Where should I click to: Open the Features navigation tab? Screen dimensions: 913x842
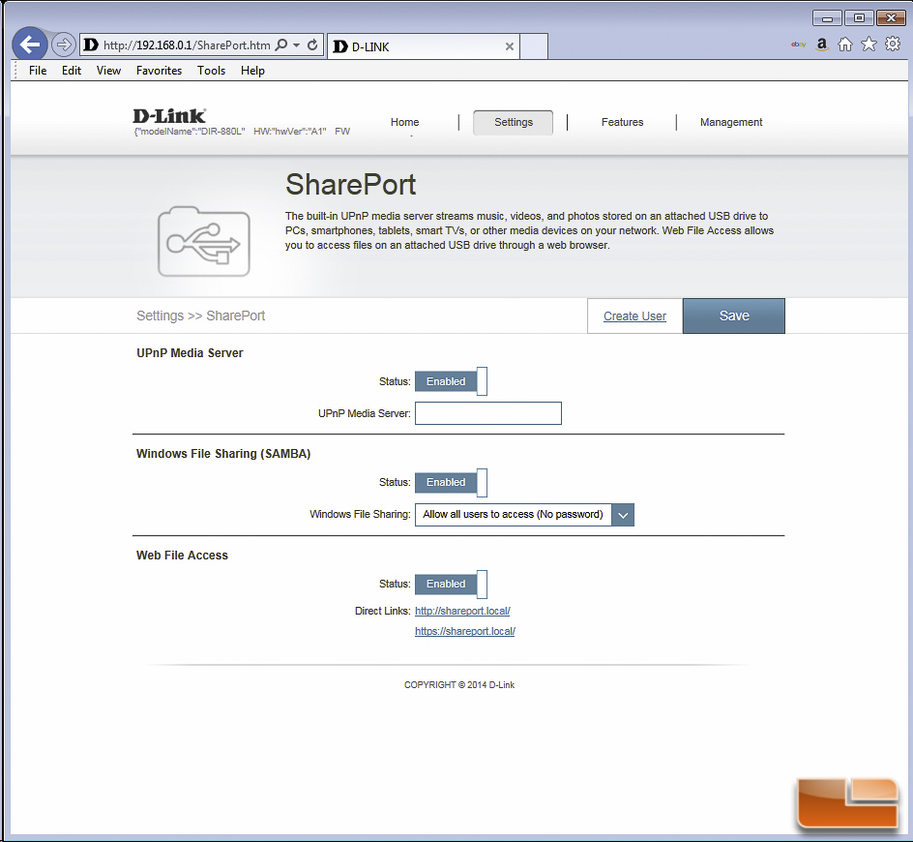[623, 122]
